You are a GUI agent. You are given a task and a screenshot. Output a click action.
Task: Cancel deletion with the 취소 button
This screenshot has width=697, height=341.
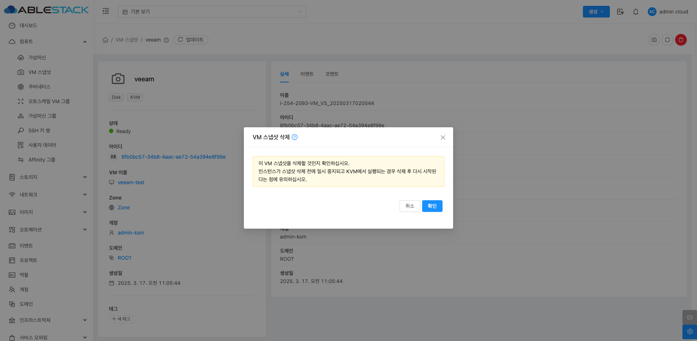410,206
